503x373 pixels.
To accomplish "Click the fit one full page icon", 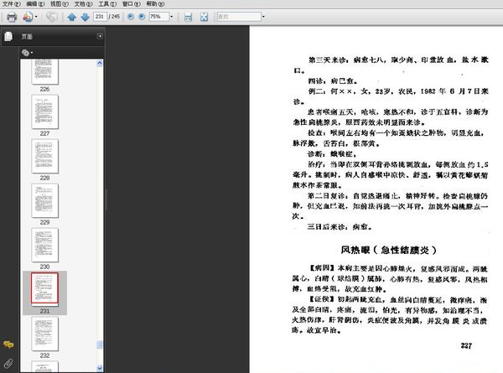I will 204,17.
